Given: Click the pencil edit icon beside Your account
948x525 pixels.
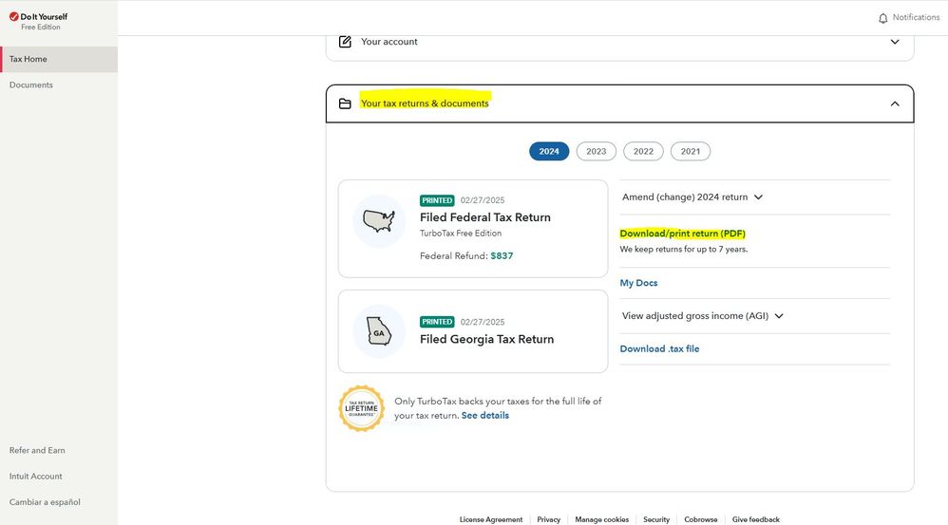Looking at the screenshot, I should click(x=345, y=42).
